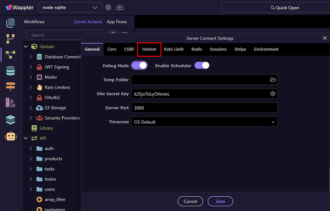Toggle Enable Scheduler switch
This screenshot has width=330, height=211.
point(202,66)
